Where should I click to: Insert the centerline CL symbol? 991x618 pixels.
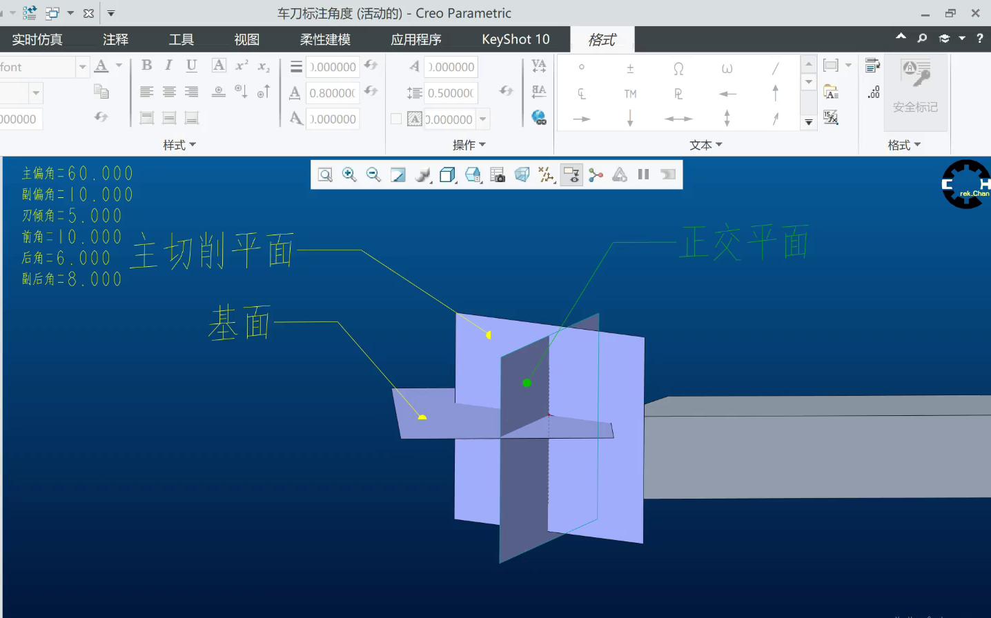(582, 94)
